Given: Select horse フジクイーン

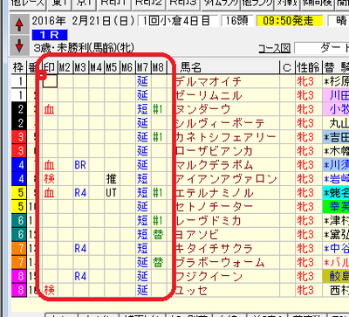Looking at the screenshot, I should 209,276.
